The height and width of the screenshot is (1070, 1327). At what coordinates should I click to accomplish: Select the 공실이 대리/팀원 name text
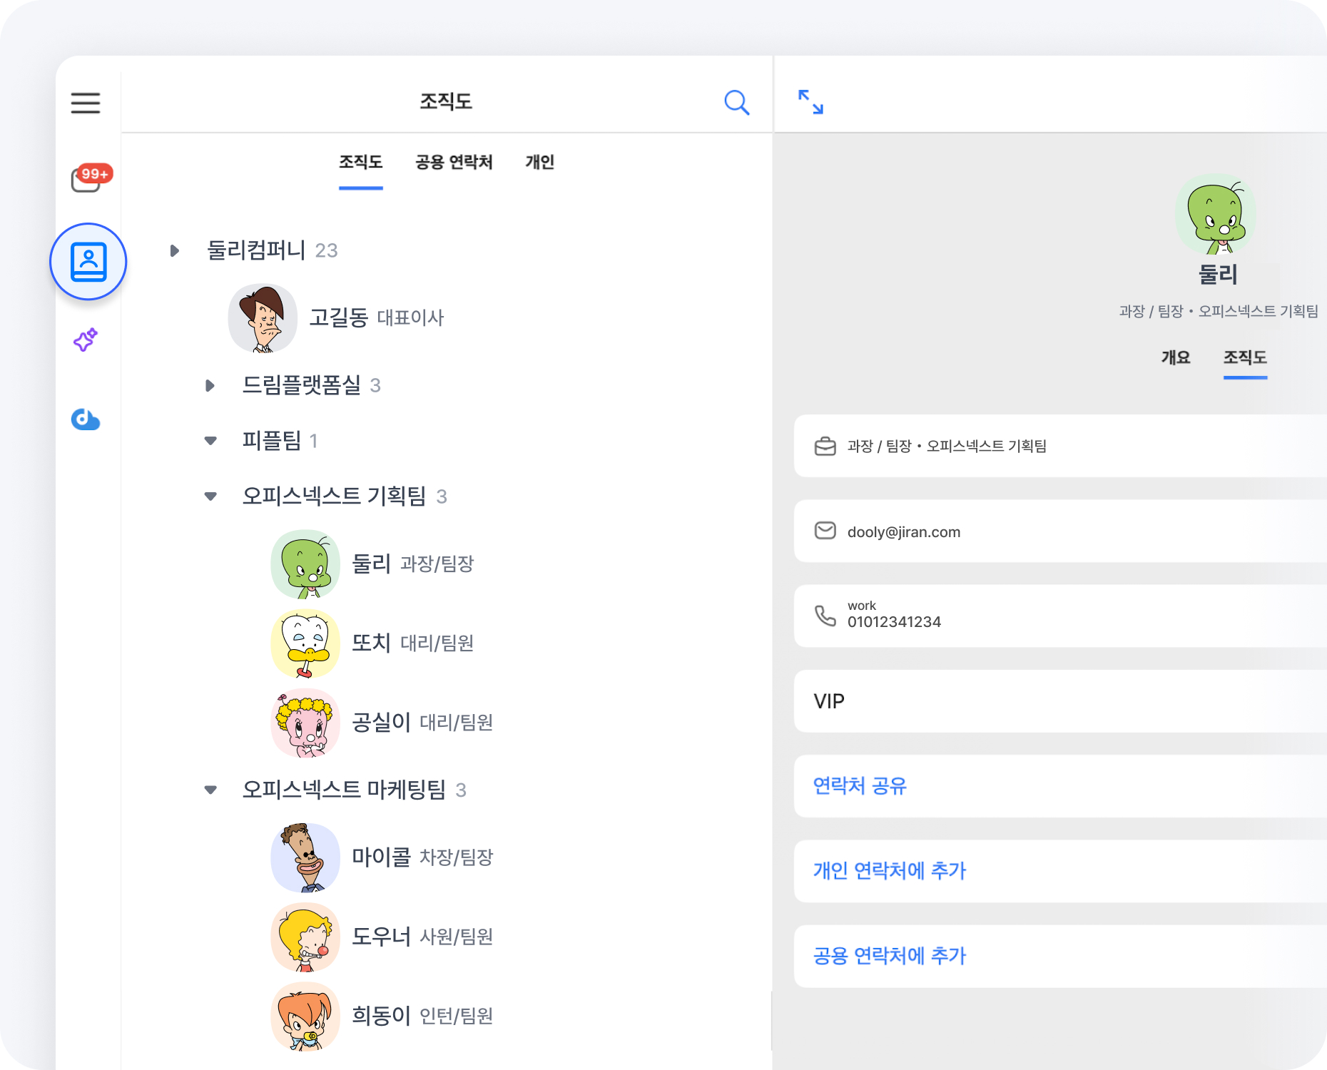coord(422,722)
